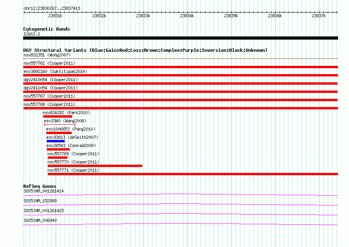The width and height of the screenshot is (349, 247).
Task: Click the nsv557770 (Cooper2011) red bar
Action: 95,166
